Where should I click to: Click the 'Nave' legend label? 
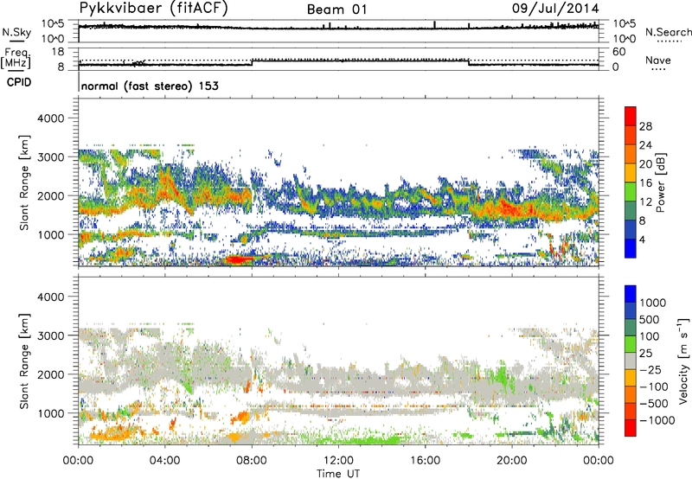[x=658, y=60]
